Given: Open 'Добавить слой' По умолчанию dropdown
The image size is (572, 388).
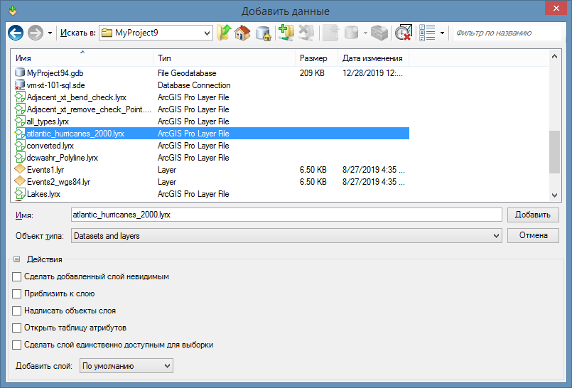Looking at the screenshot, I should (126, 366).
